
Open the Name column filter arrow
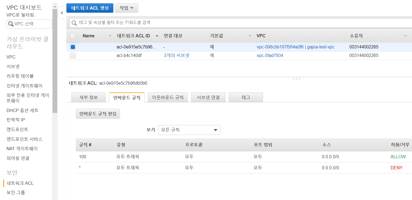pos(110,36)
